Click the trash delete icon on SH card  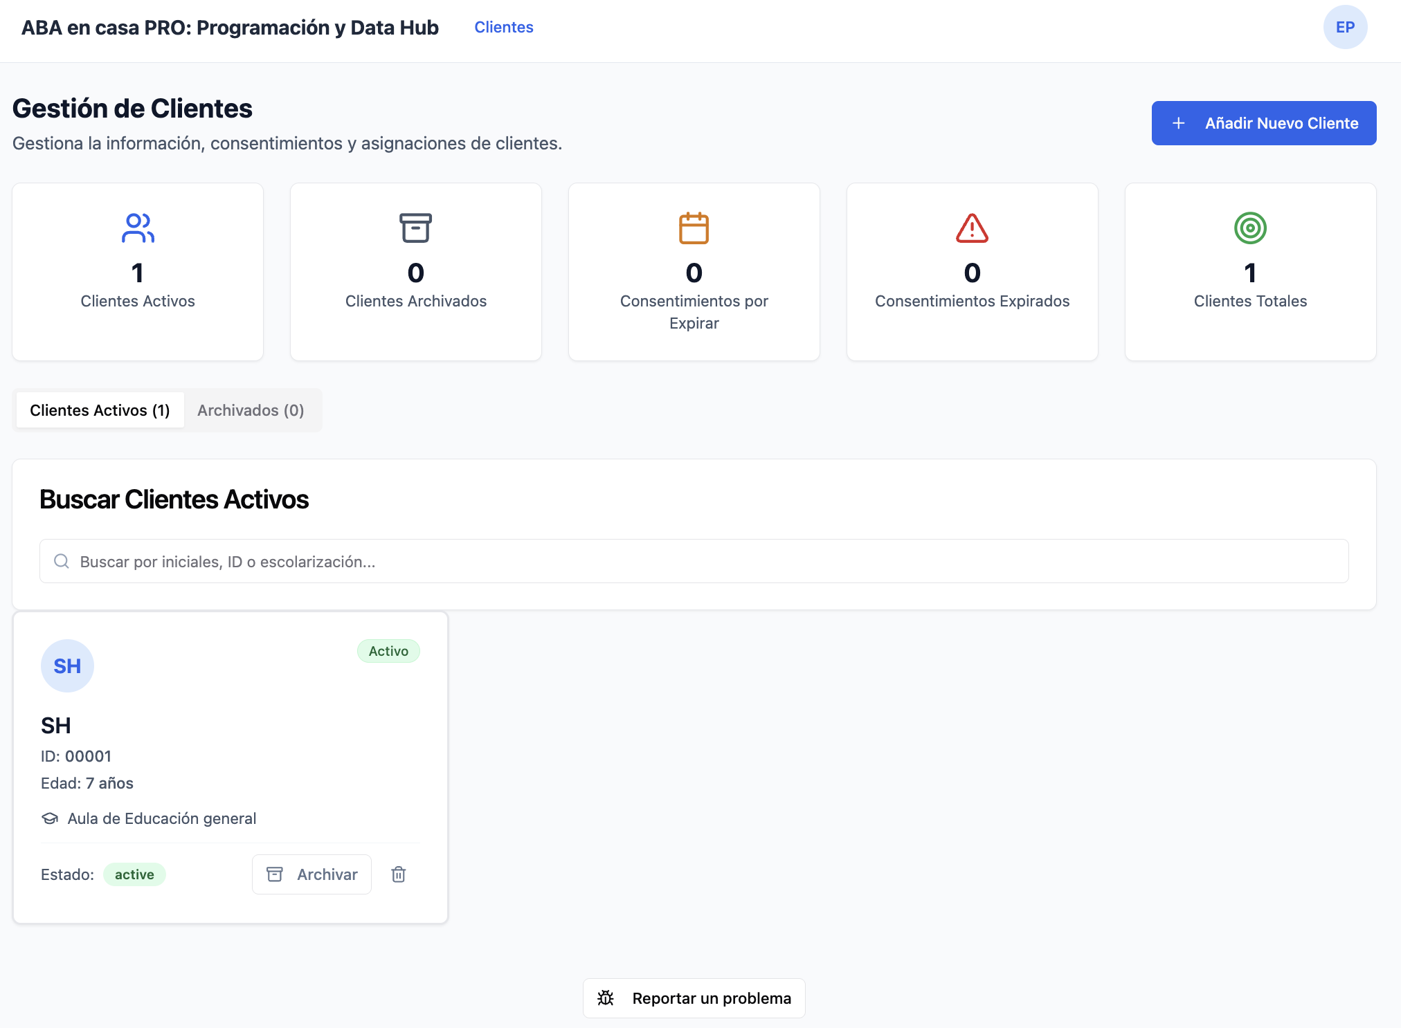point(399,874)
